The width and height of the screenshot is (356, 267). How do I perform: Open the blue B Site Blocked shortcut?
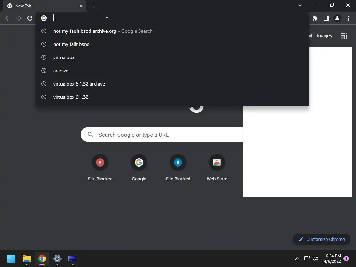pos(178,168)
